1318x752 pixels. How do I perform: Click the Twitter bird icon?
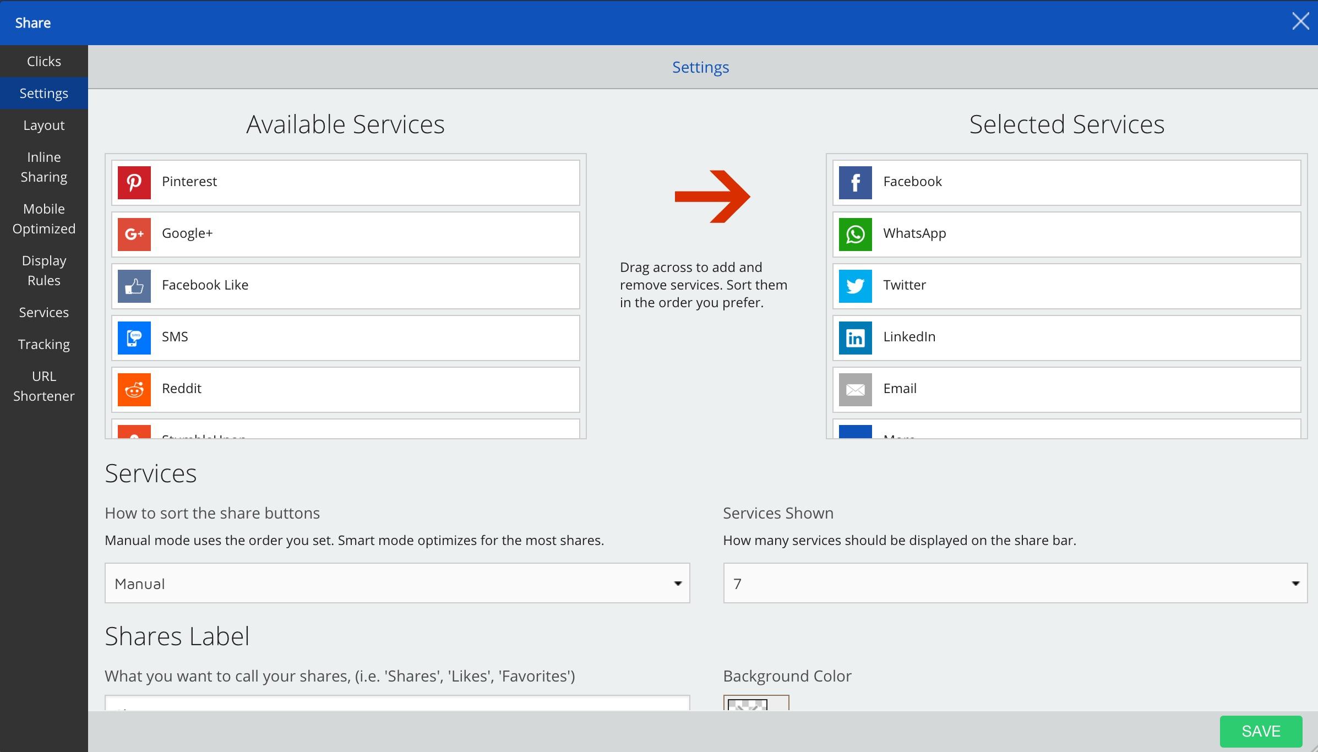[856, 286]
